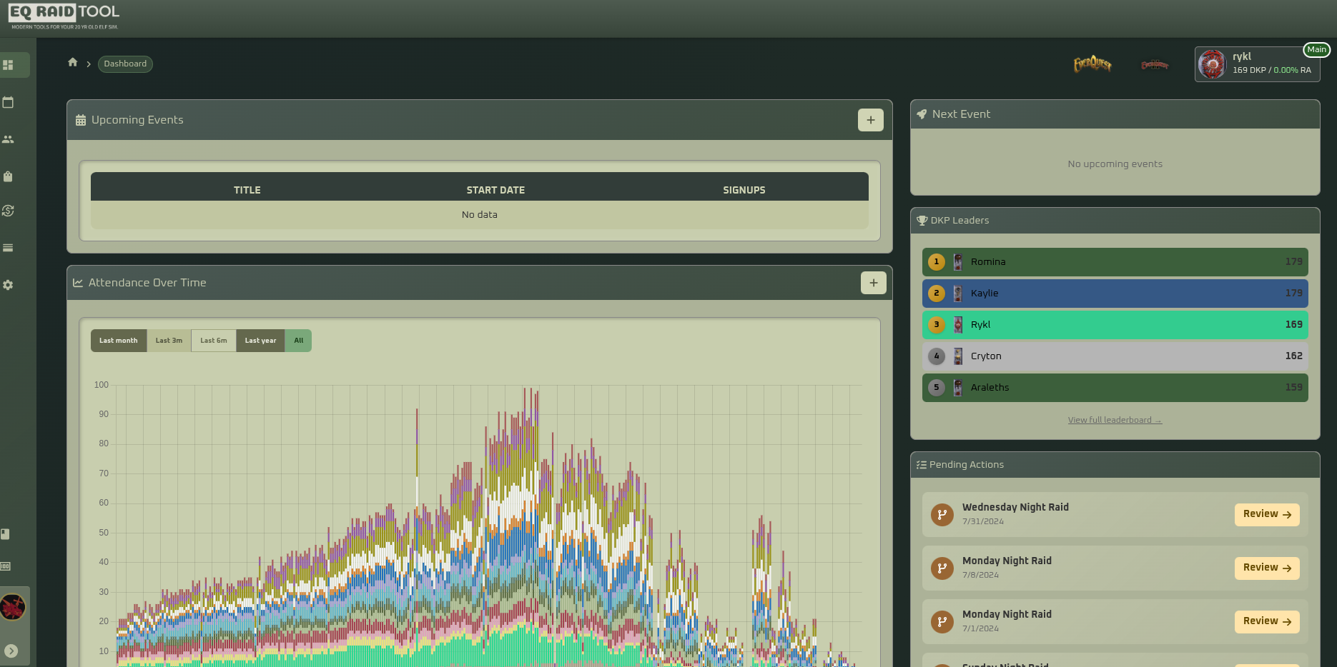
Task: Click the rykl profile avatar thumbnail
Action: (1213, 64)
